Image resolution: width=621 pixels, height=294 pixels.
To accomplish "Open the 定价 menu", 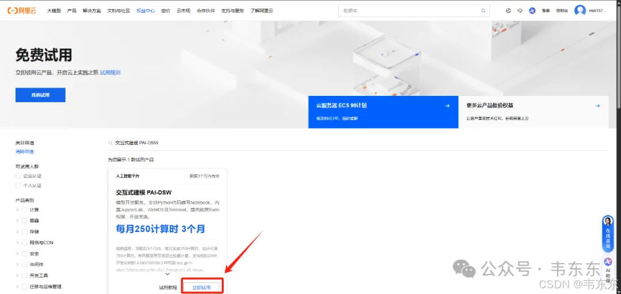I will 166,11.
